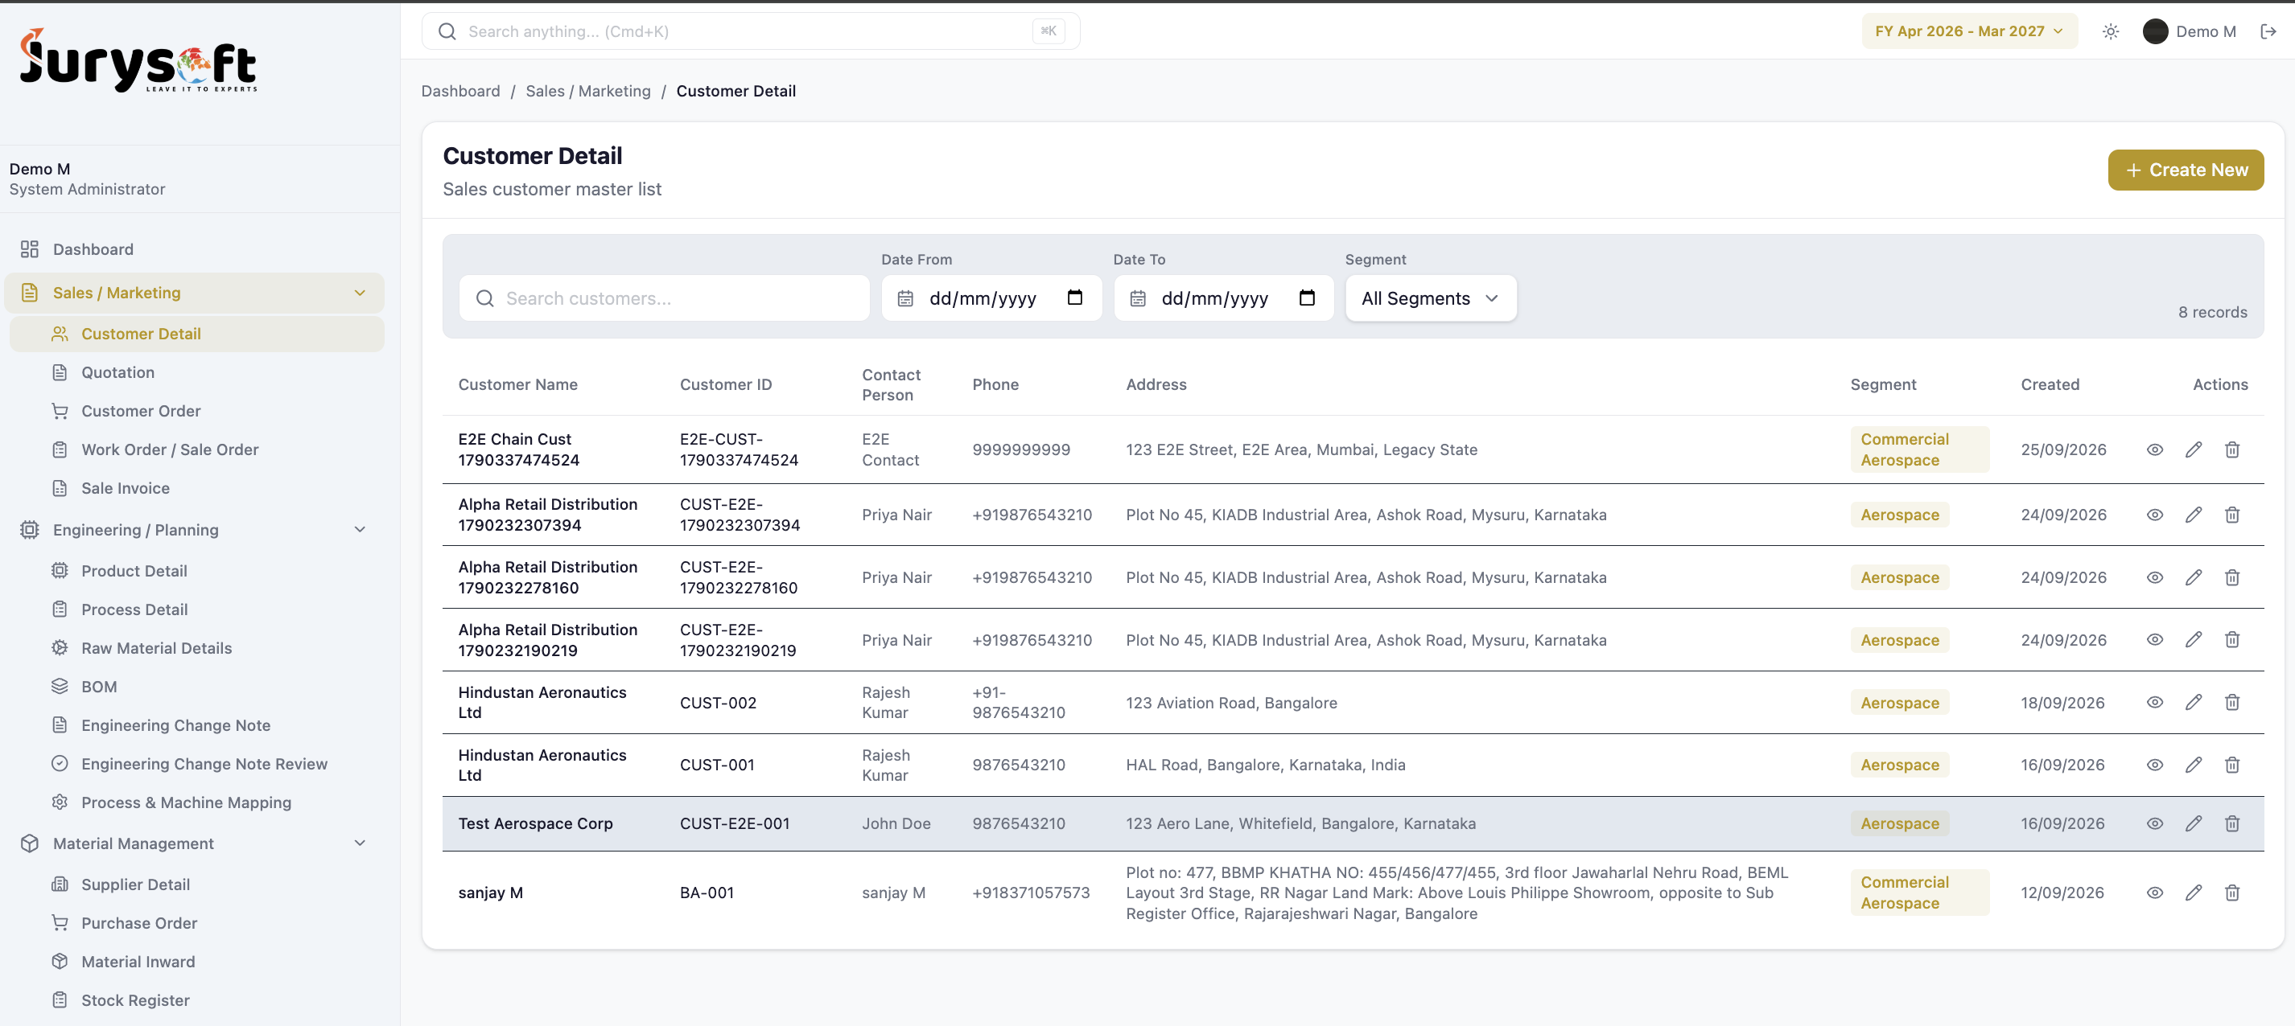Click the Search customers input field
Screen dimensions: 2295x1026
click(664, 298)
